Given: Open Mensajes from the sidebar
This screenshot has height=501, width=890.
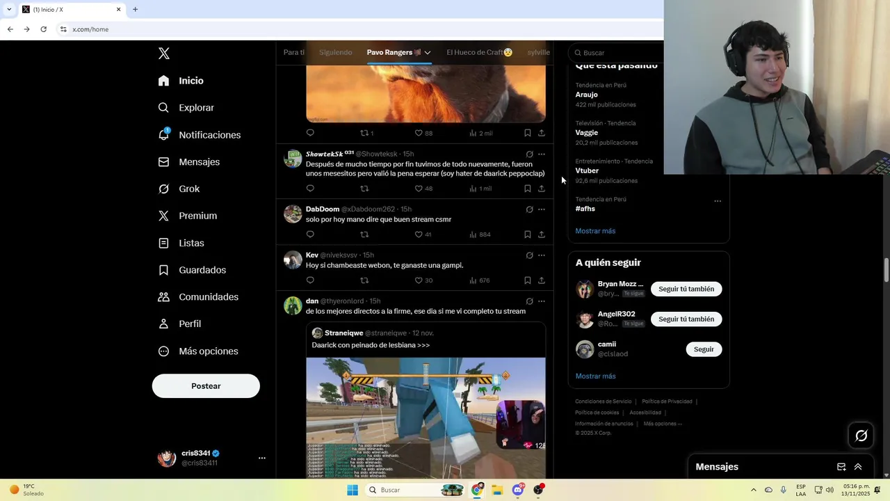Looking at the screenshot, I should coord(188,161).
